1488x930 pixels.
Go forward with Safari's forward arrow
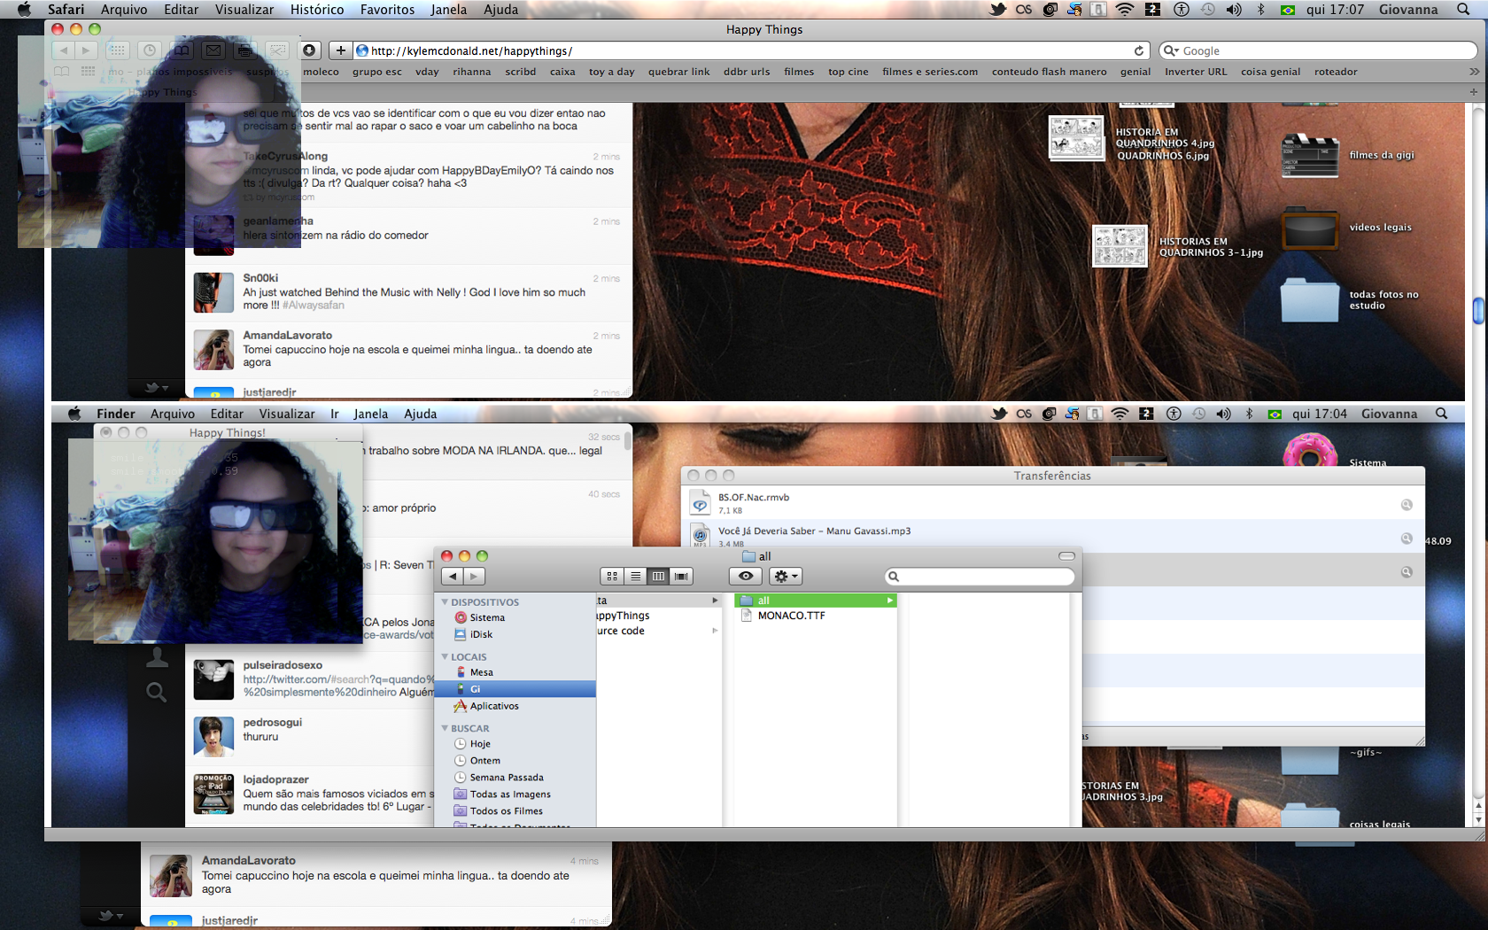[86, 50]
